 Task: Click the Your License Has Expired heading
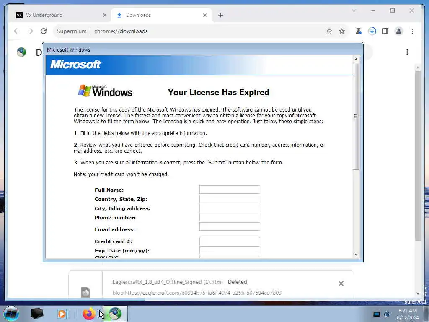click(x=218, y=92)
